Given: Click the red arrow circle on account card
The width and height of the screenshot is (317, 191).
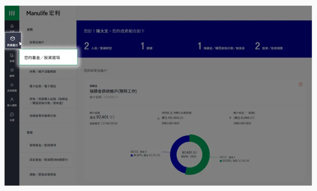Looking at the screenshot, I should point(301,84).
